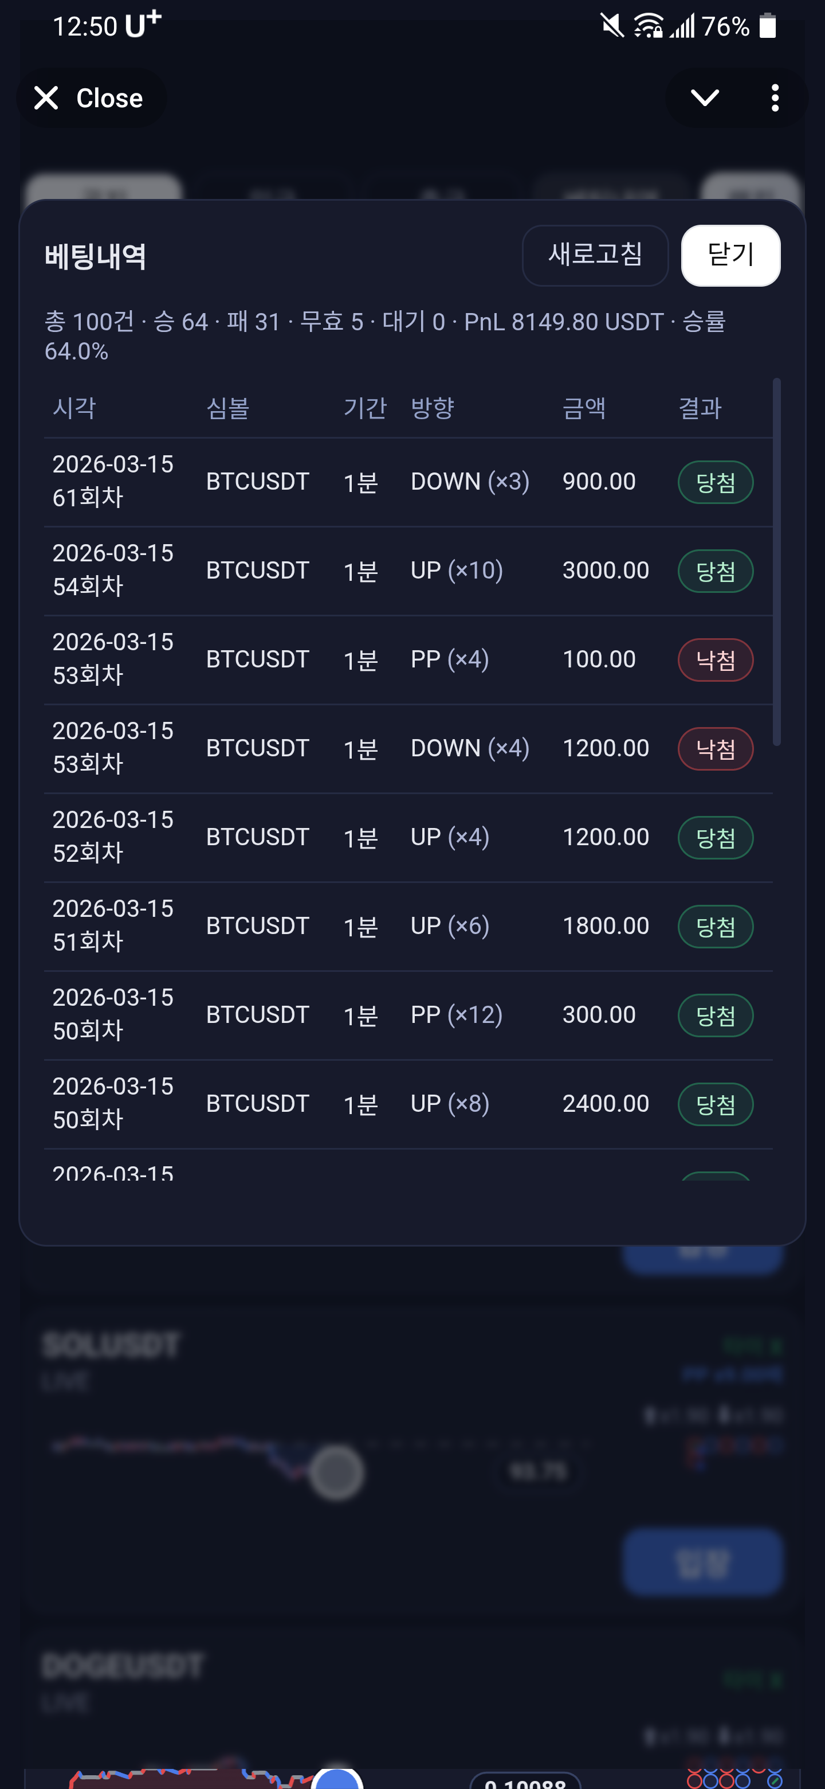Viewport: 825px width, 1789px height.
Task: Expand the down chevron at top
Action: 704,98
